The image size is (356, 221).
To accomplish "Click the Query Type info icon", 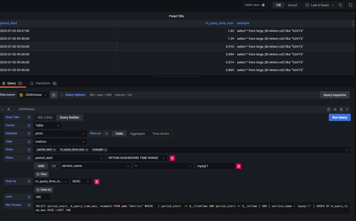I will [29, 117].
